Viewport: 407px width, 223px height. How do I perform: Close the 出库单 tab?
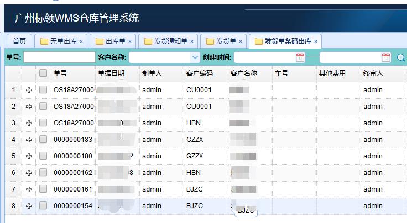pyautogui.click(x=130, y=41)
